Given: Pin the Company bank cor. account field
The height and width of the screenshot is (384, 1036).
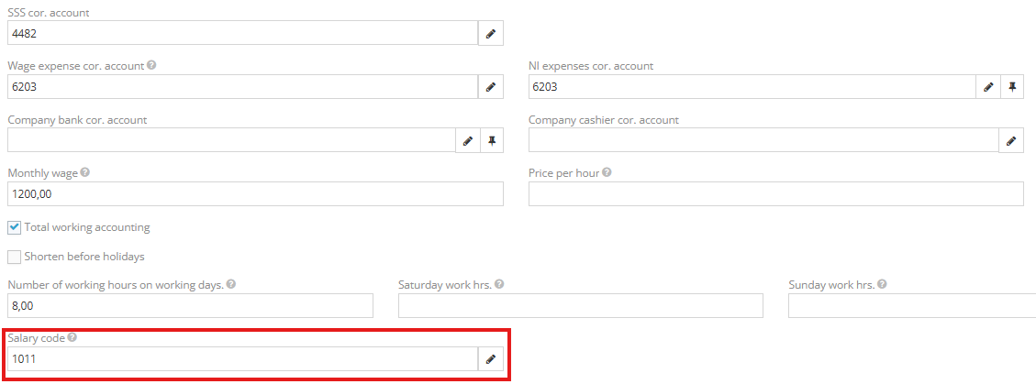Looking at the screenshot, I should (x=492, y=140).
